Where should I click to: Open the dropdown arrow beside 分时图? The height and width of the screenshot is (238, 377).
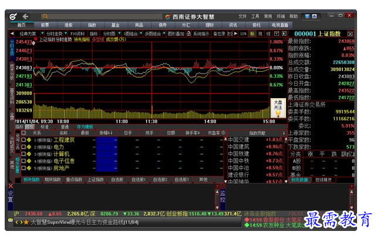pyautogui.click(x=119, y=33)
